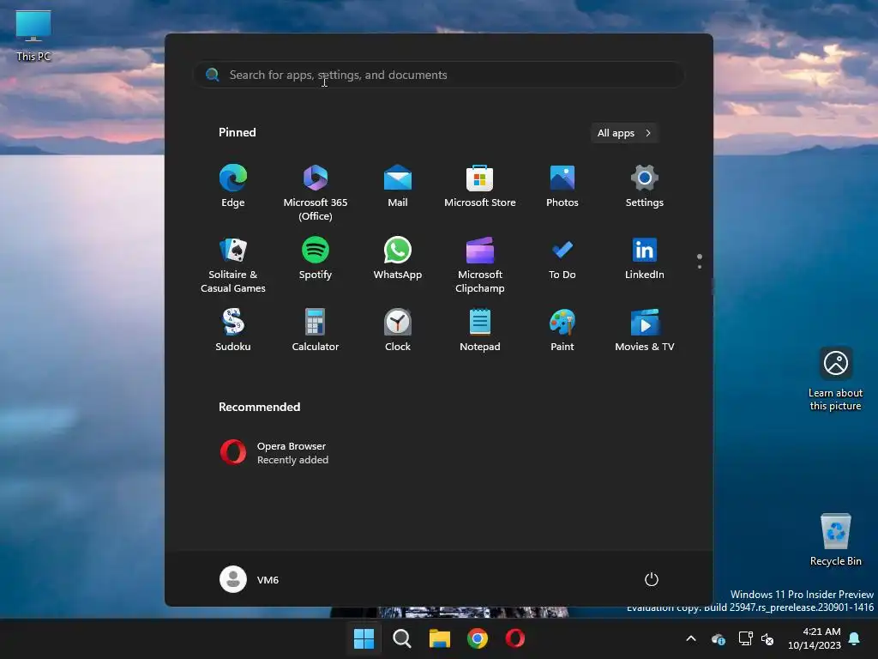The height and width of the screenshot is (659, 878).
Task: Click the muted volume tray icon
Action: pyautogui.click(x=767, y=638)
